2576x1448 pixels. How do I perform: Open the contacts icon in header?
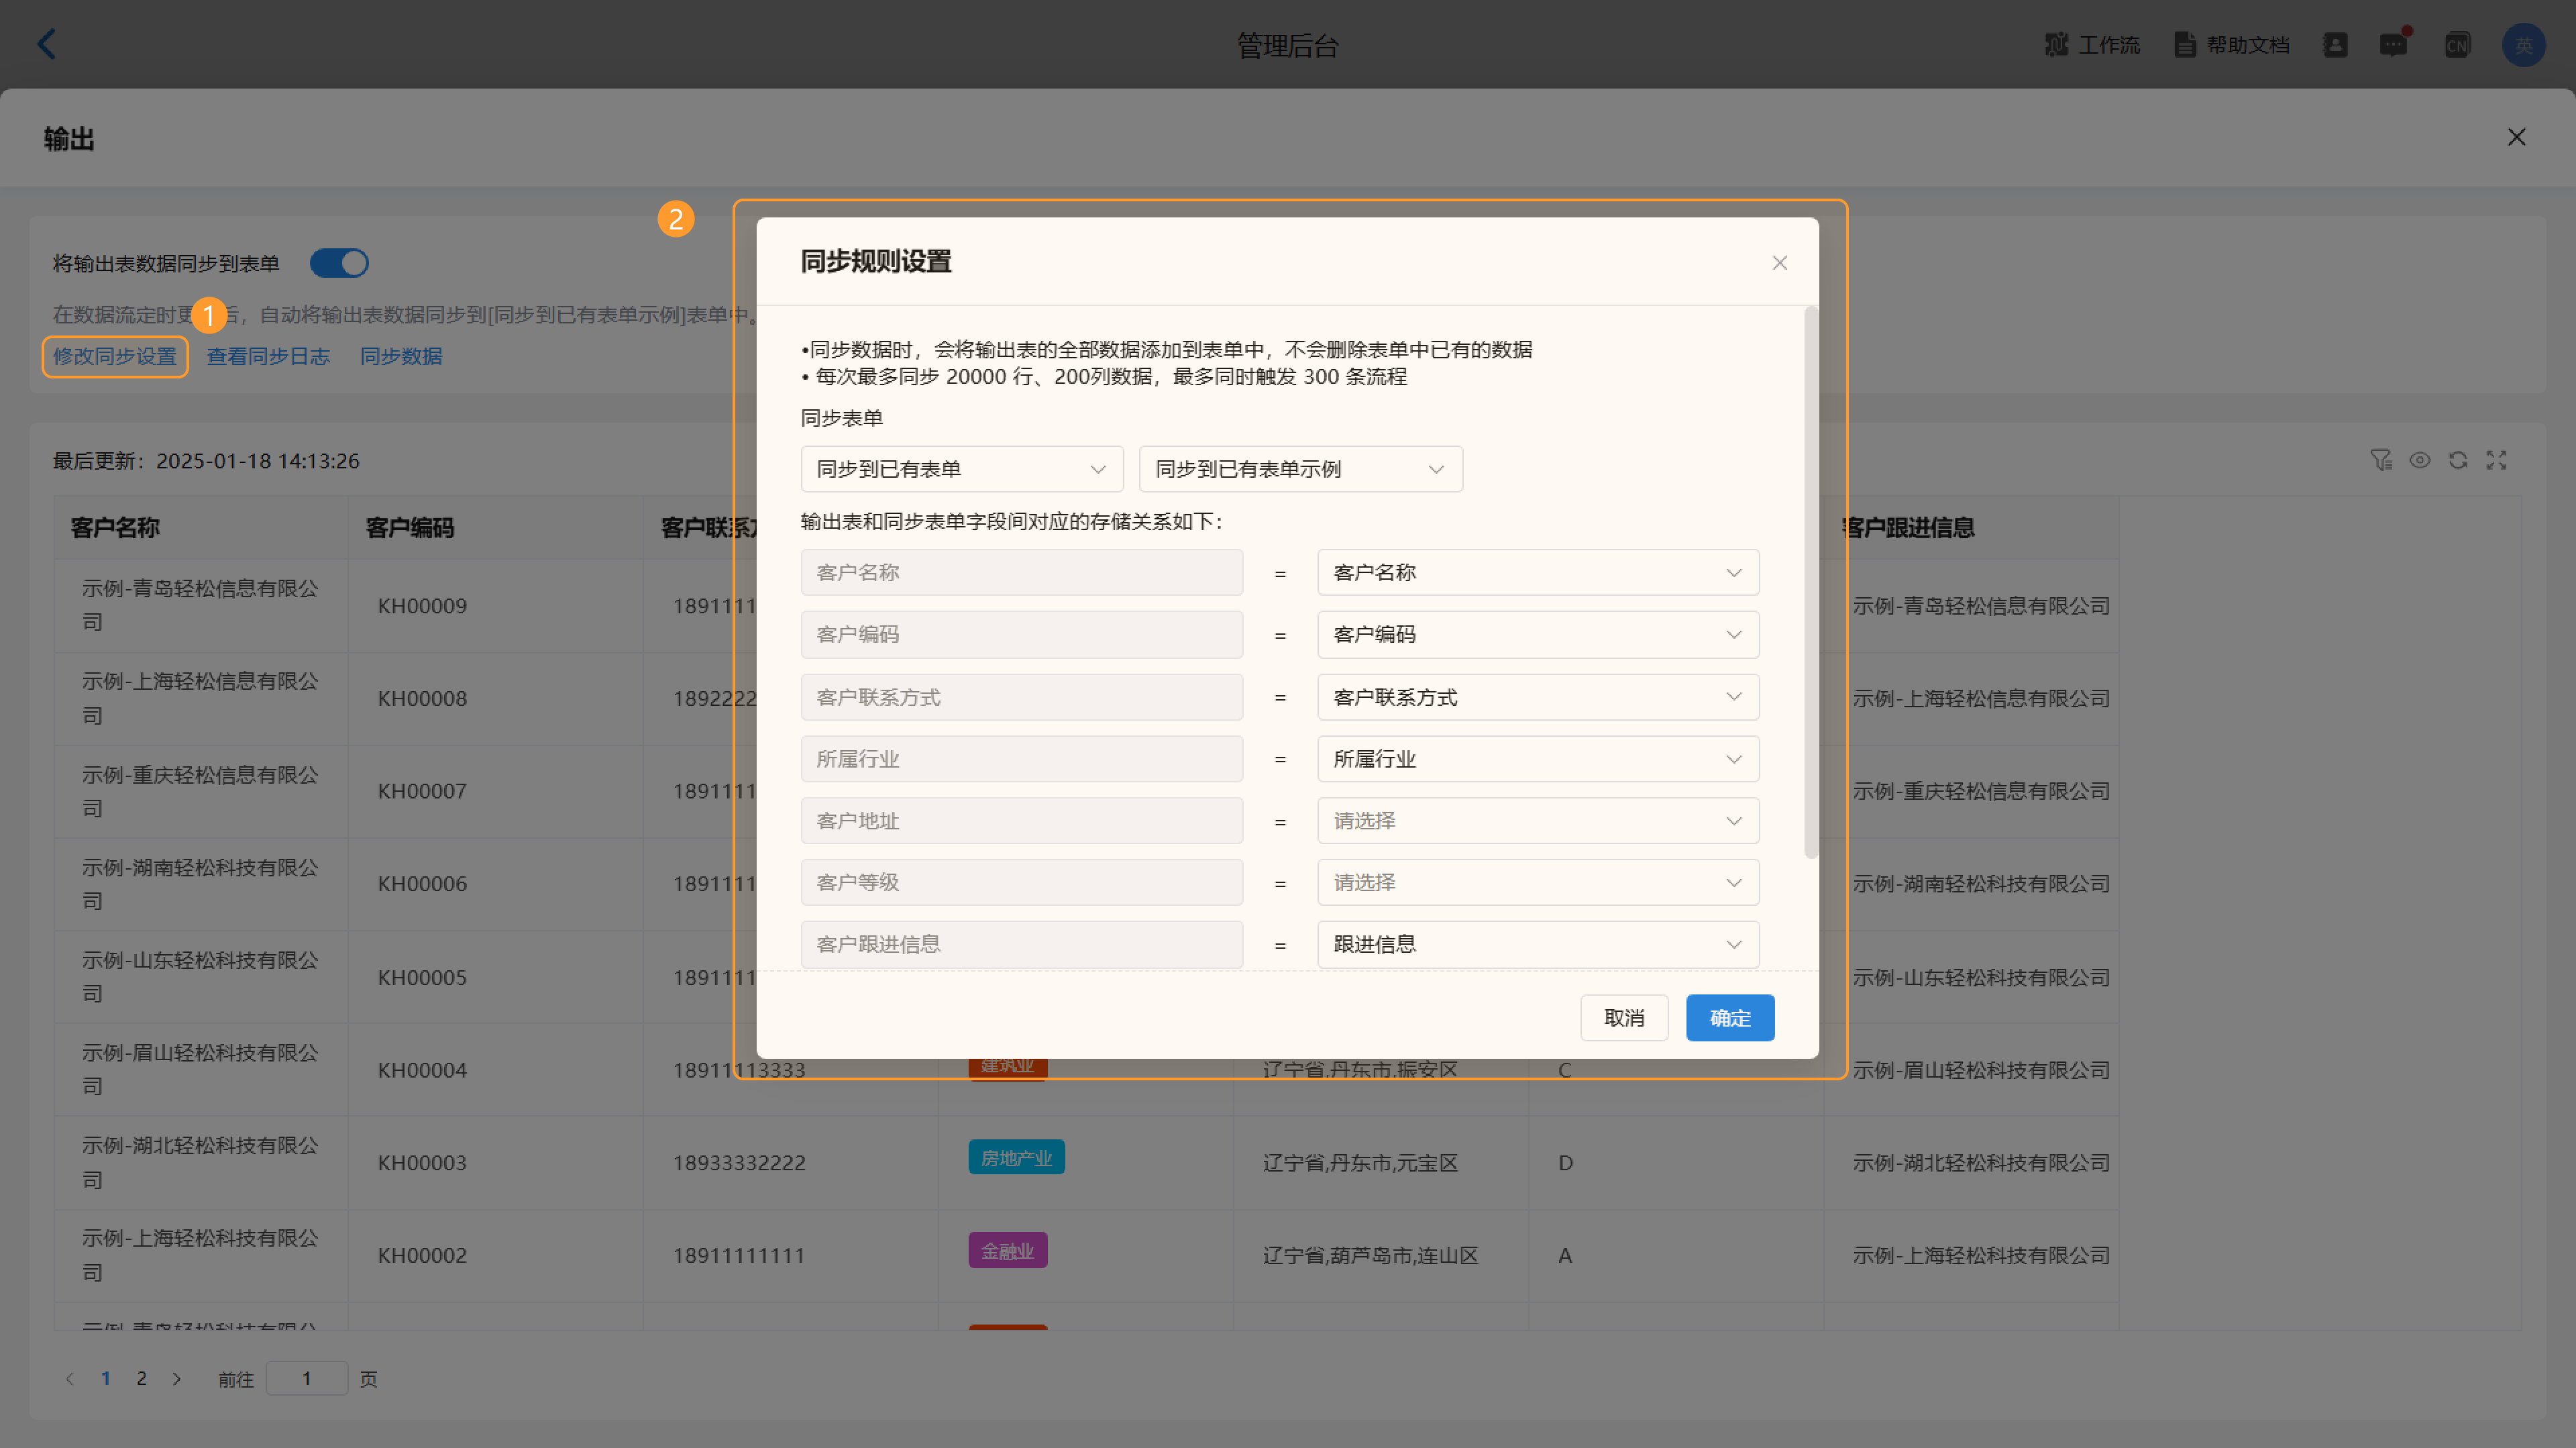click(2335, 45)
